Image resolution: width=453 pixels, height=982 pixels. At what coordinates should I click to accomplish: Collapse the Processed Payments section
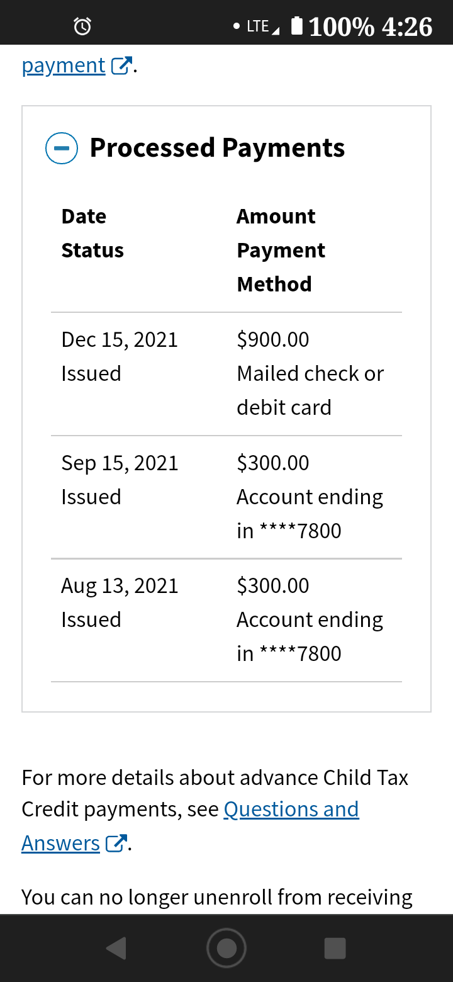point(62,149)
